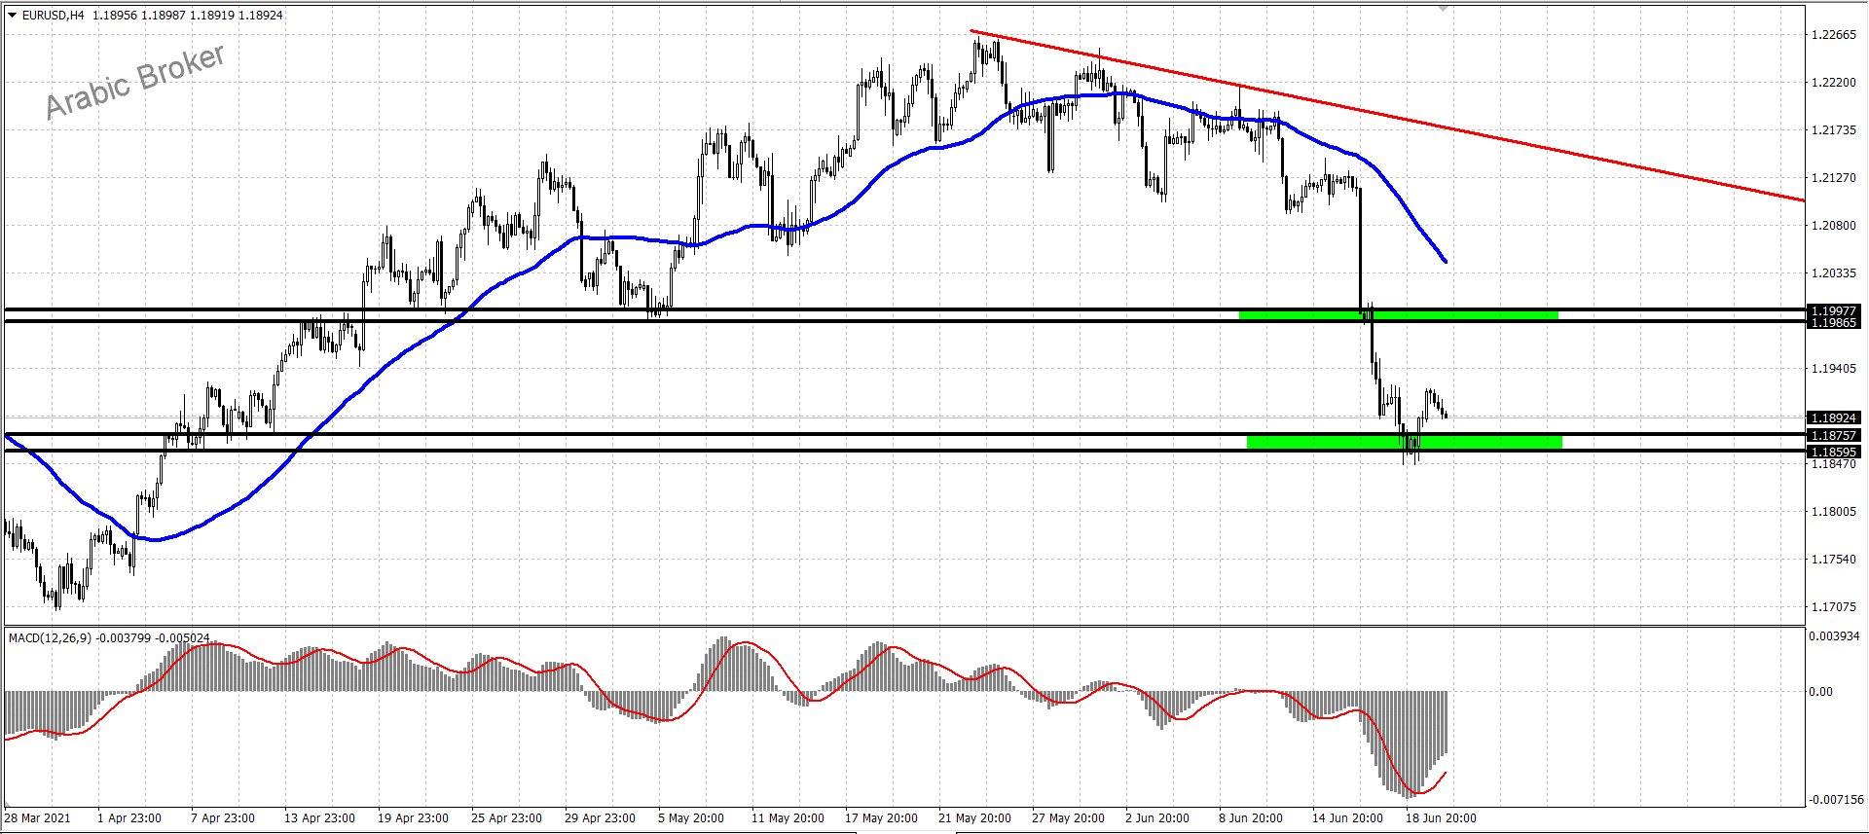This screenshot has height=834, width=1869.
Task: Click the 1.19977 price level label
Action: [x=1833, y=311]
